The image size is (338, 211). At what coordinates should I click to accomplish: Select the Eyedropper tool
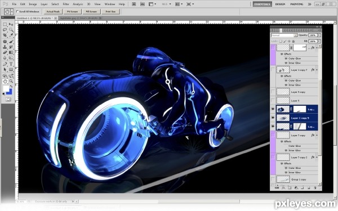click(11, 35)
